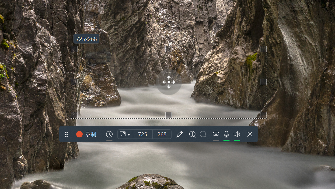Click the right-middle selection handle
Viewport: 335px width, 189px height.
pyautogui.click(x=263, y=82)
